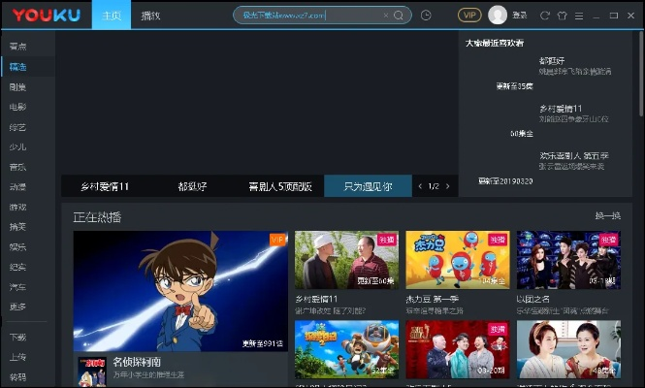Select 只为遇见你 carousel tab
This screenshot has height=388, width=645.
pos(368,186)
